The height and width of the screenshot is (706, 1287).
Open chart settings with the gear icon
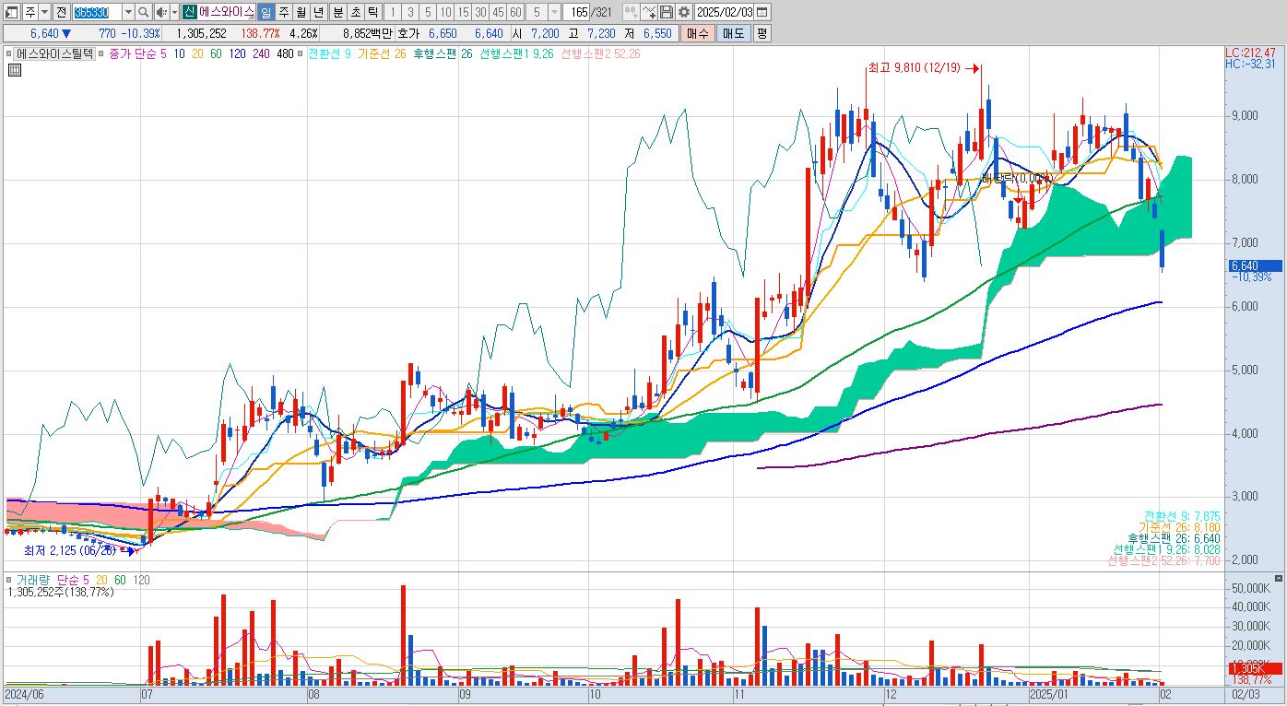(684, 12)
